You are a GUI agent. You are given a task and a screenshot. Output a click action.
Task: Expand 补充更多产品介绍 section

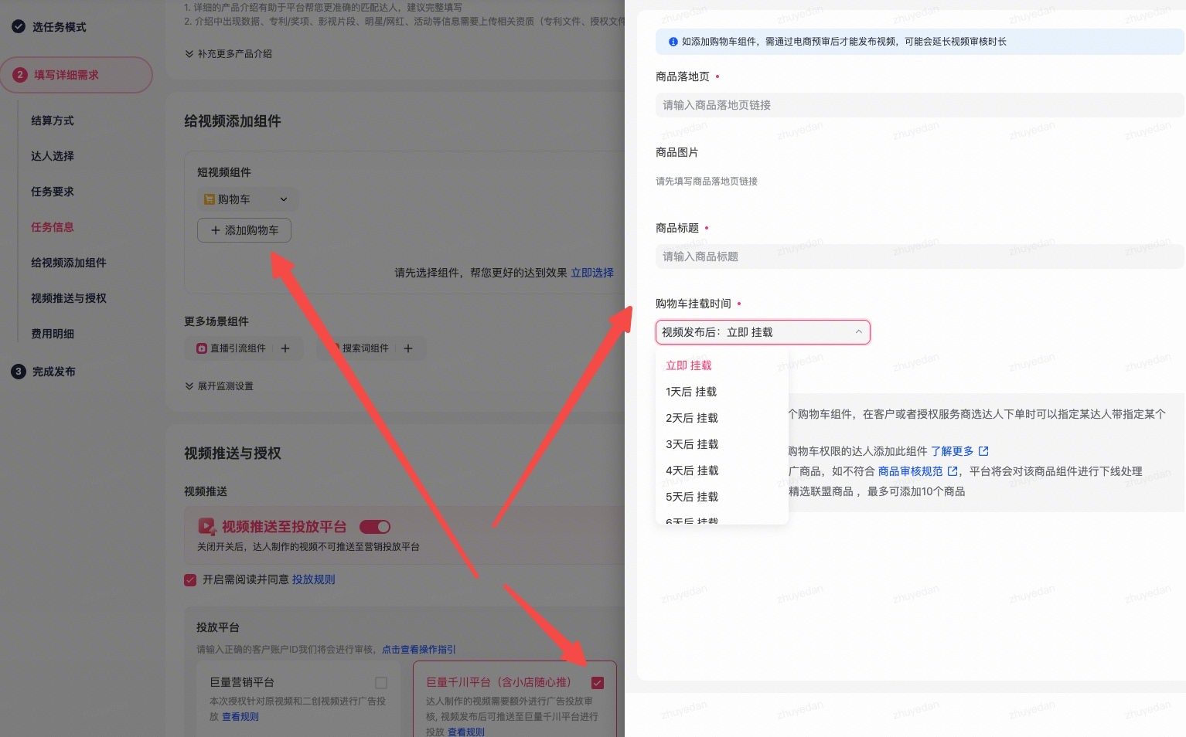[x=228, y=54]
